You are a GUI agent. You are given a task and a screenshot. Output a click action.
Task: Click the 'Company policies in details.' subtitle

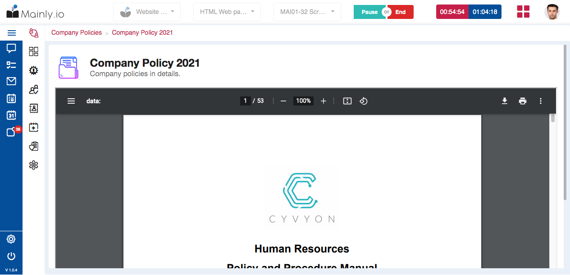[135, 73]
